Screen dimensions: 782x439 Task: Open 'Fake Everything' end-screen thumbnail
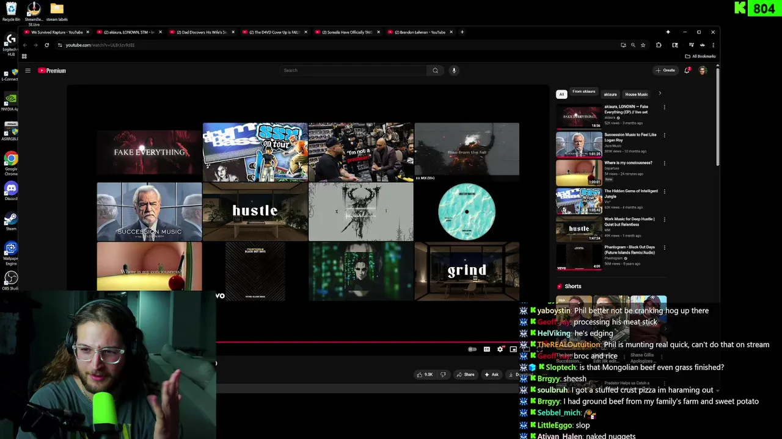pos(149,152)
